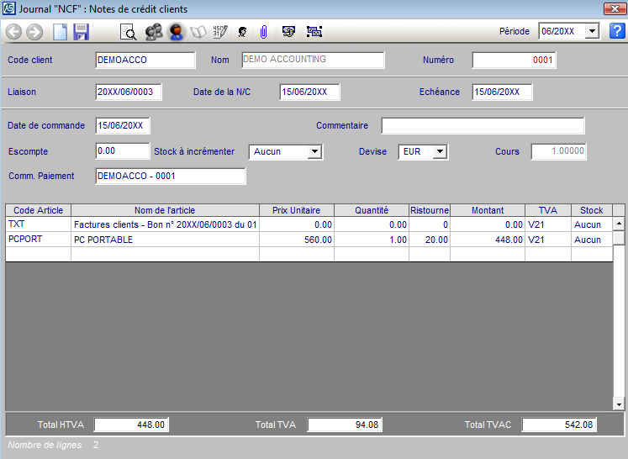Click the Ristourne column header
This screenshot has height=459, width=628.
tap(430, 210)
